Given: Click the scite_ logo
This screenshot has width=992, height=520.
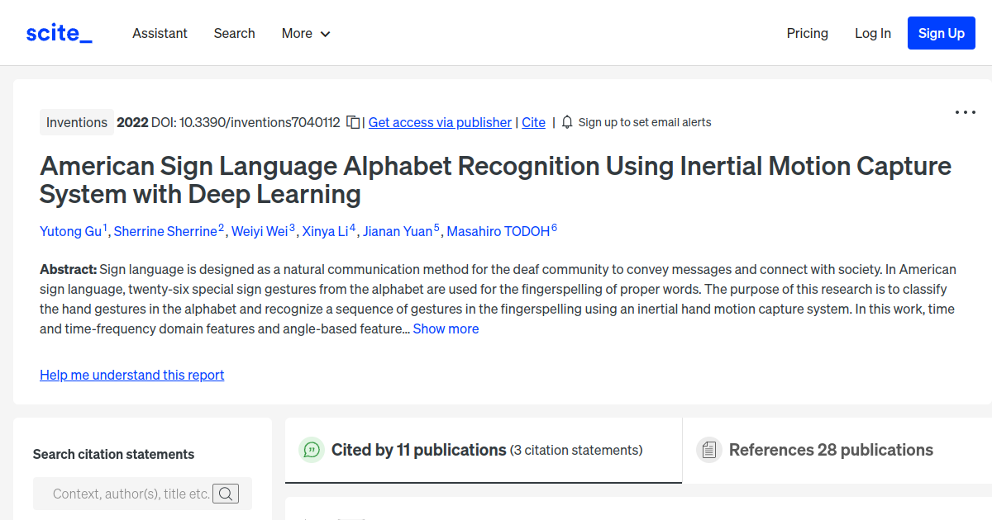Looking at the screenshot, I should (x=58, y=32).
